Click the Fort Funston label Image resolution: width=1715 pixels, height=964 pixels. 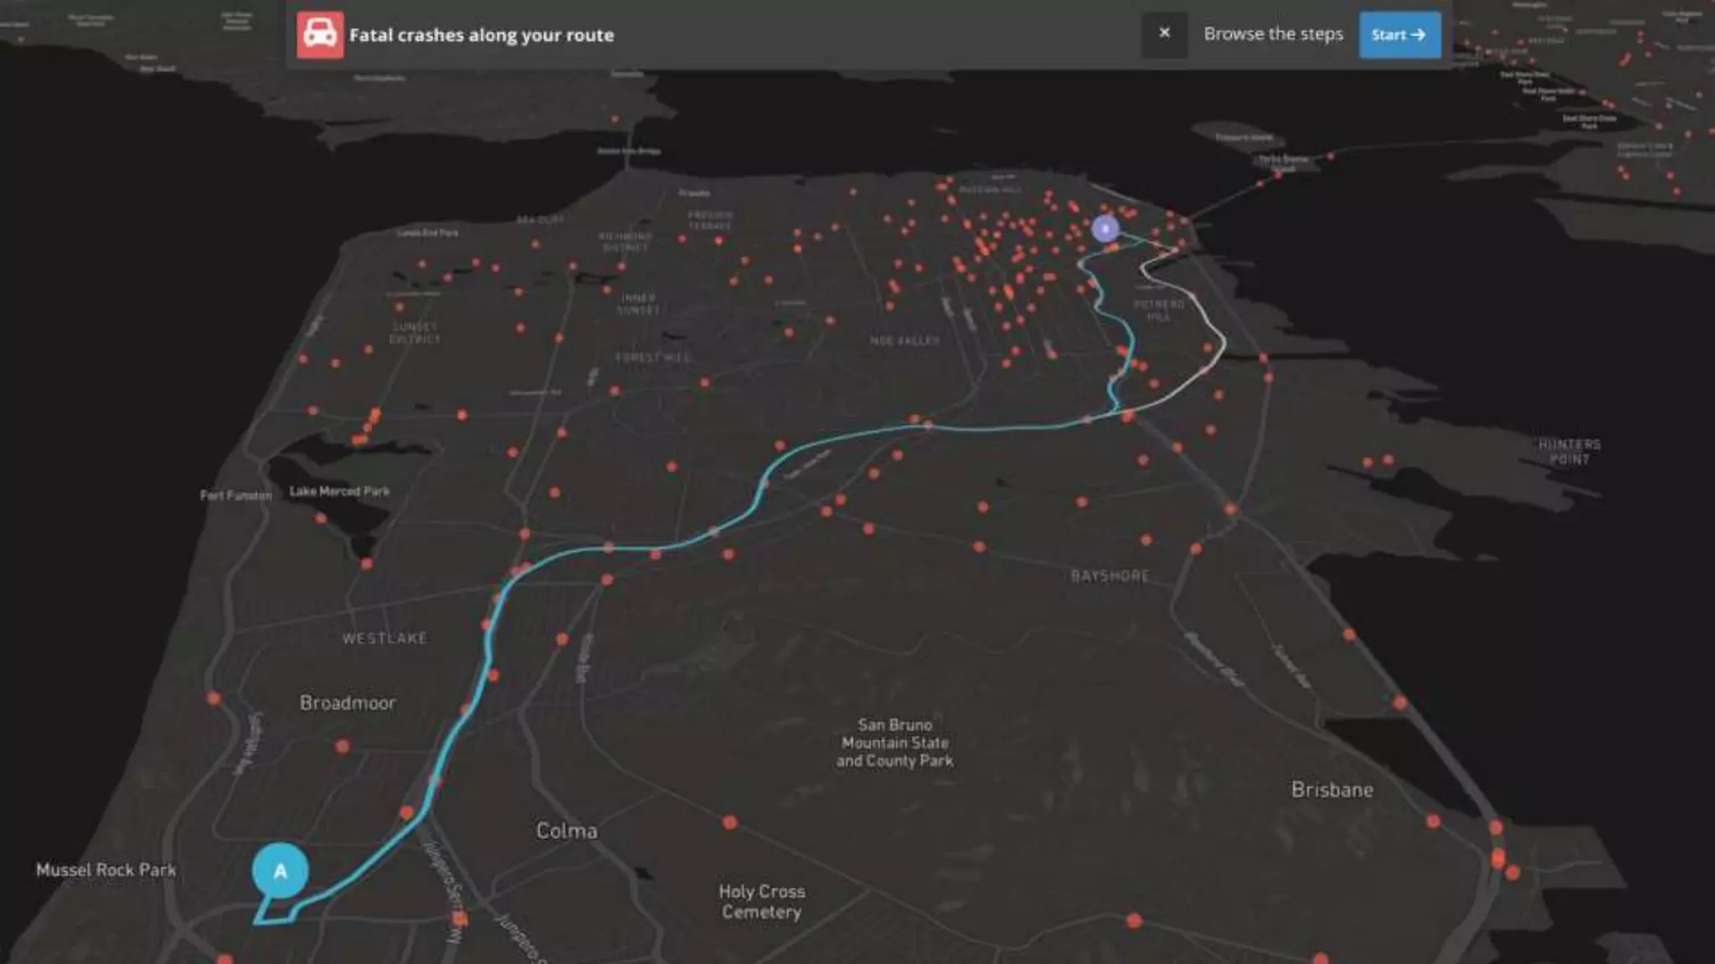(x=235, y=495)
